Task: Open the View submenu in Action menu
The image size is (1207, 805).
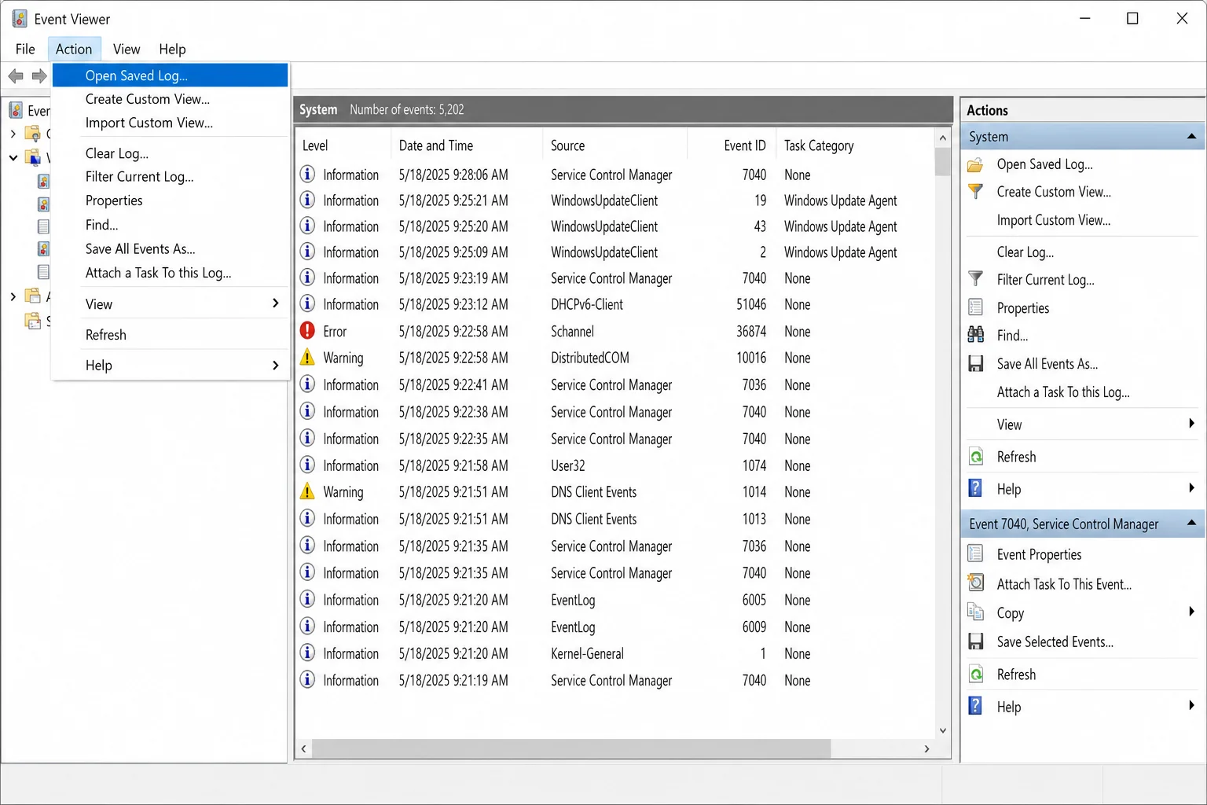Action: tap(171, 303)
